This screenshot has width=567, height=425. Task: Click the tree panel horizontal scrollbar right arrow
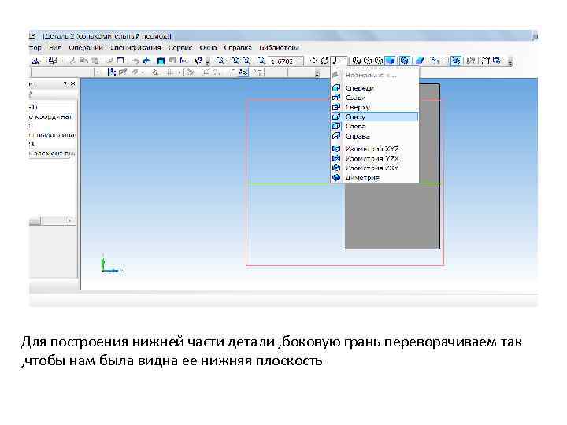tap(69, 220)
